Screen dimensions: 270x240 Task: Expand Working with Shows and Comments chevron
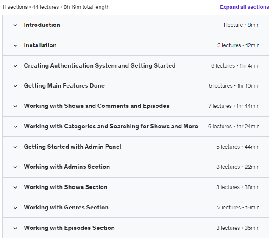(15, 106)
